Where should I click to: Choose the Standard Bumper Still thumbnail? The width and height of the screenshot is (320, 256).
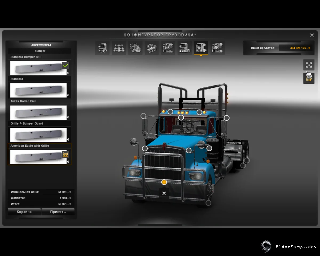click(38, 68)
